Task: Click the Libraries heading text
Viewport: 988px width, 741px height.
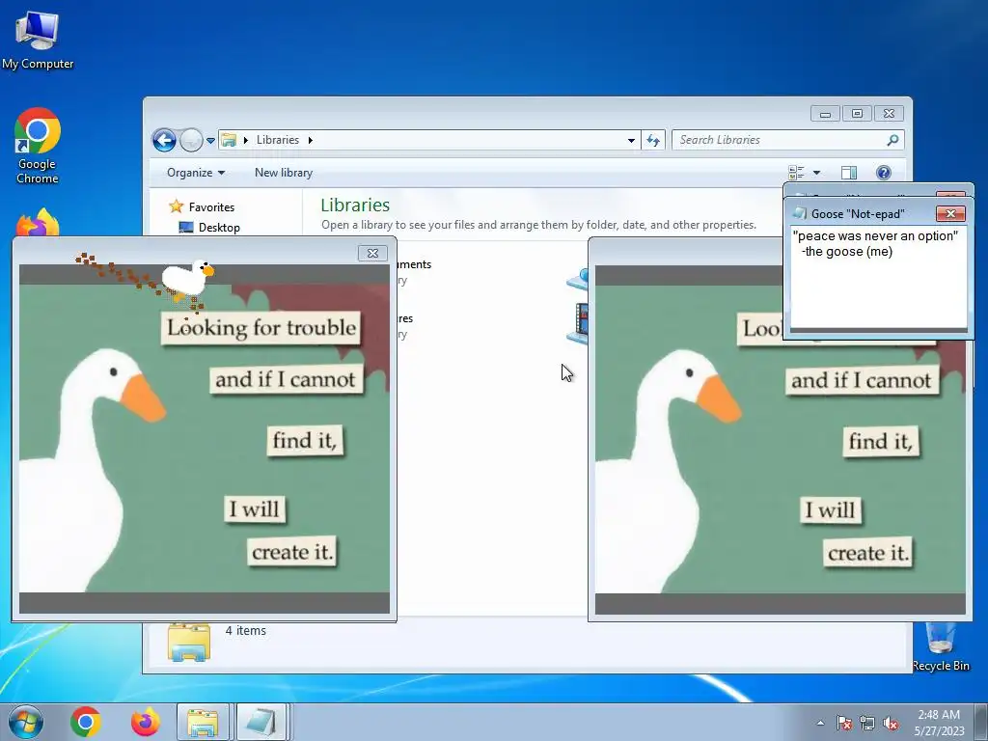Action: (355, 205)
